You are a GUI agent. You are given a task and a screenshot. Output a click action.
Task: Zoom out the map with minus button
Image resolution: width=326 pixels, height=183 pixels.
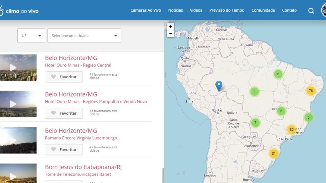pyautogui.click(x=170, y=34)
